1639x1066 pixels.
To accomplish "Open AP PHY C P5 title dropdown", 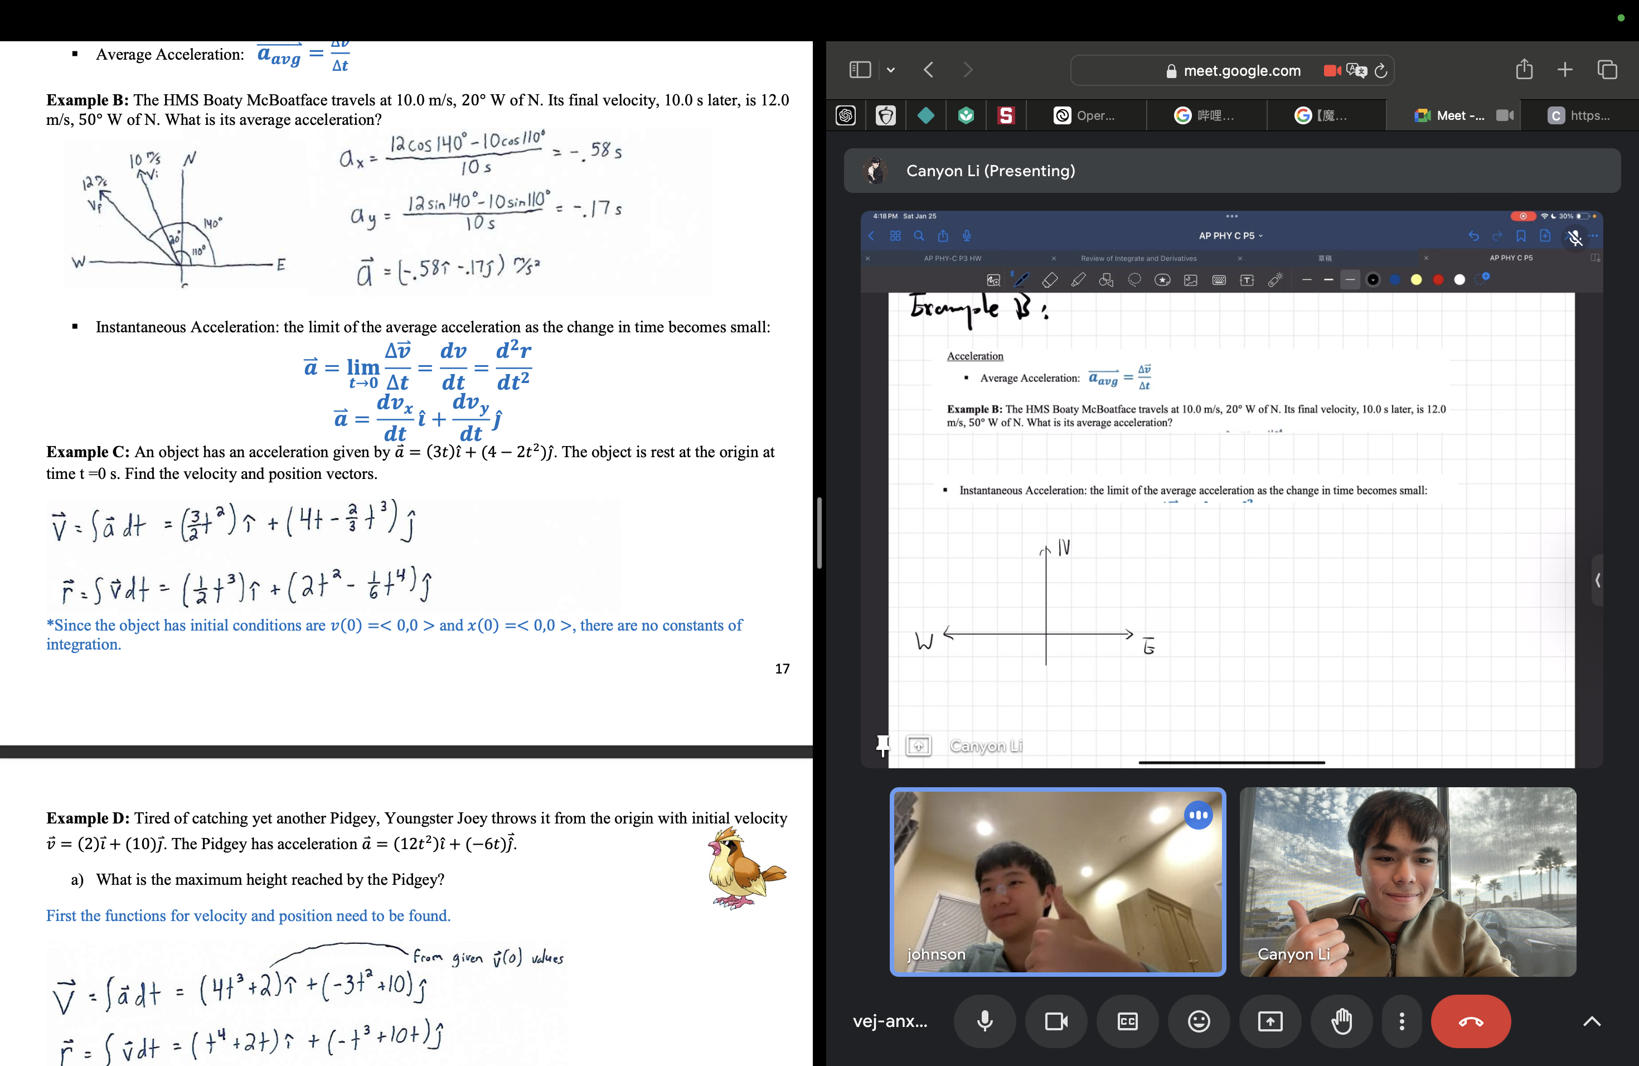I will click(1231, 236).
